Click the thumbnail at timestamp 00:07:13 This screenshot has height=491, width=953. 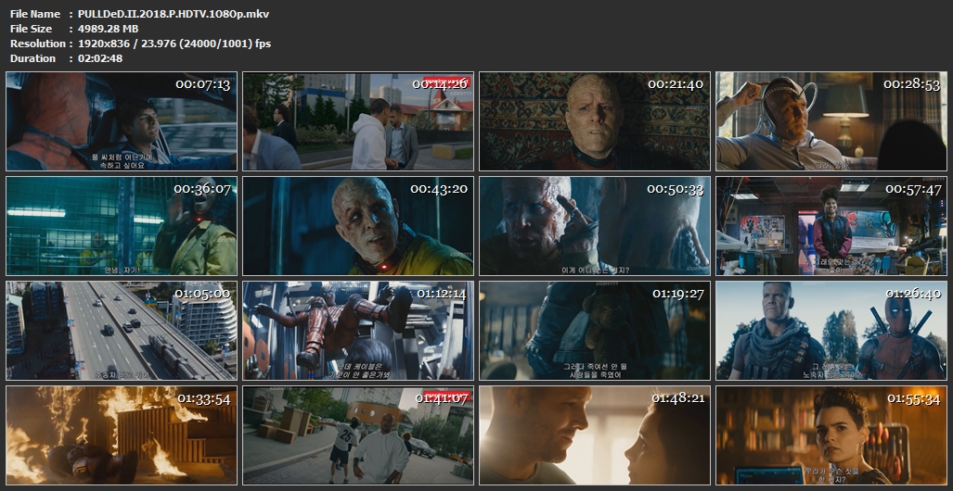(122, 121)
